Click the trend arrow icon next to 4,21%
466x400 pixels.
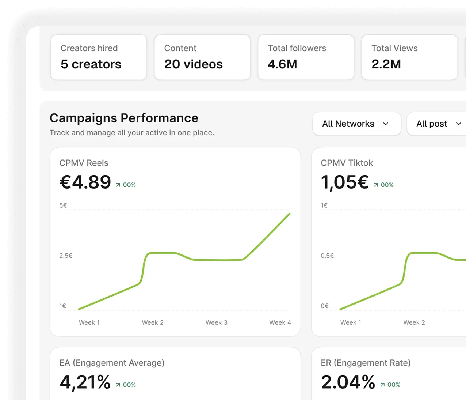(118, 385)
